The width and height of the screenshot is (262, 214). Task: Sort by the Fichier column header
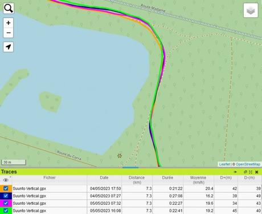(50, 180)
